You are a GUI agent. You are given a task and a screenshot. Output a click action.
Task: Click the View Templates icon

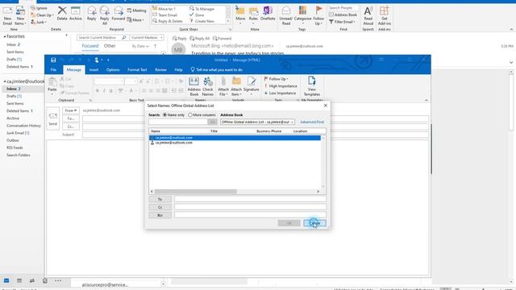(x=312, y=86)
